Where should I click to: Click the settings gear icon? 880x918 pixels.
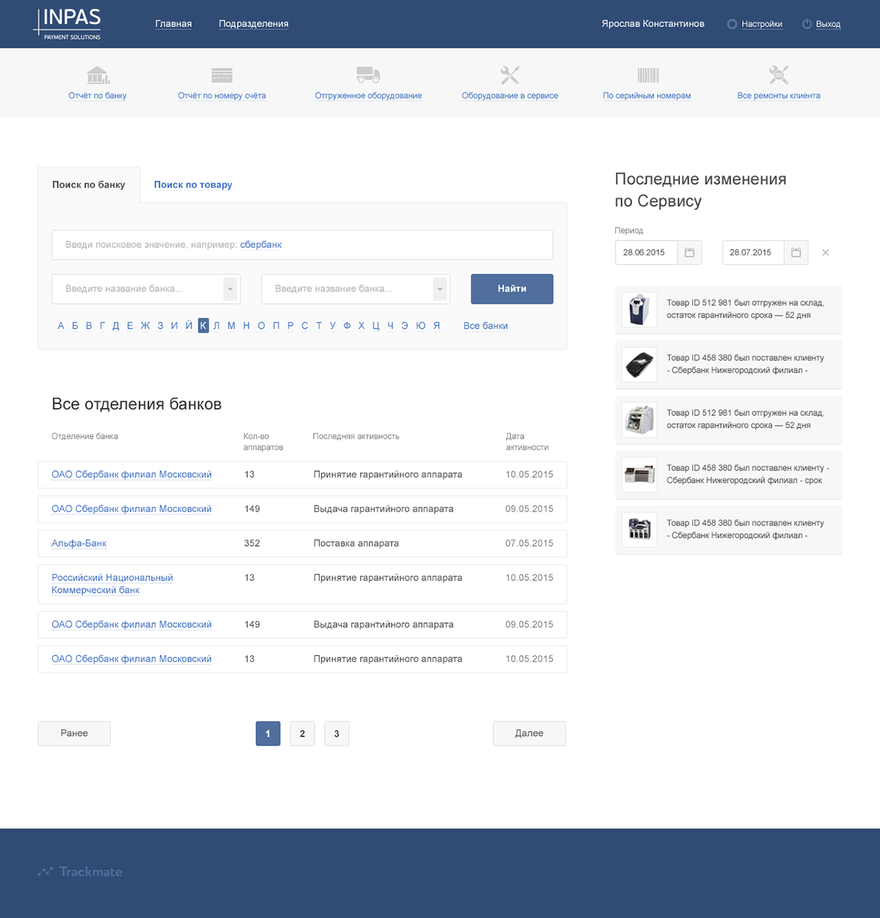coord(732,24)
